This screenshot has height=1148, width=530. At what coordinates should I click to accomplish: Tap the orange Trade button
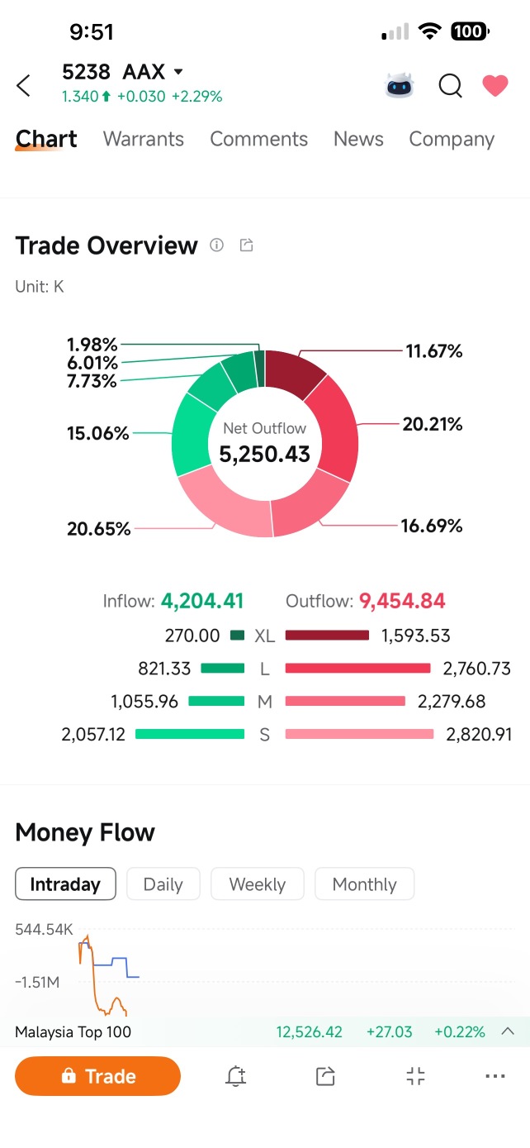click(97, 1076)
